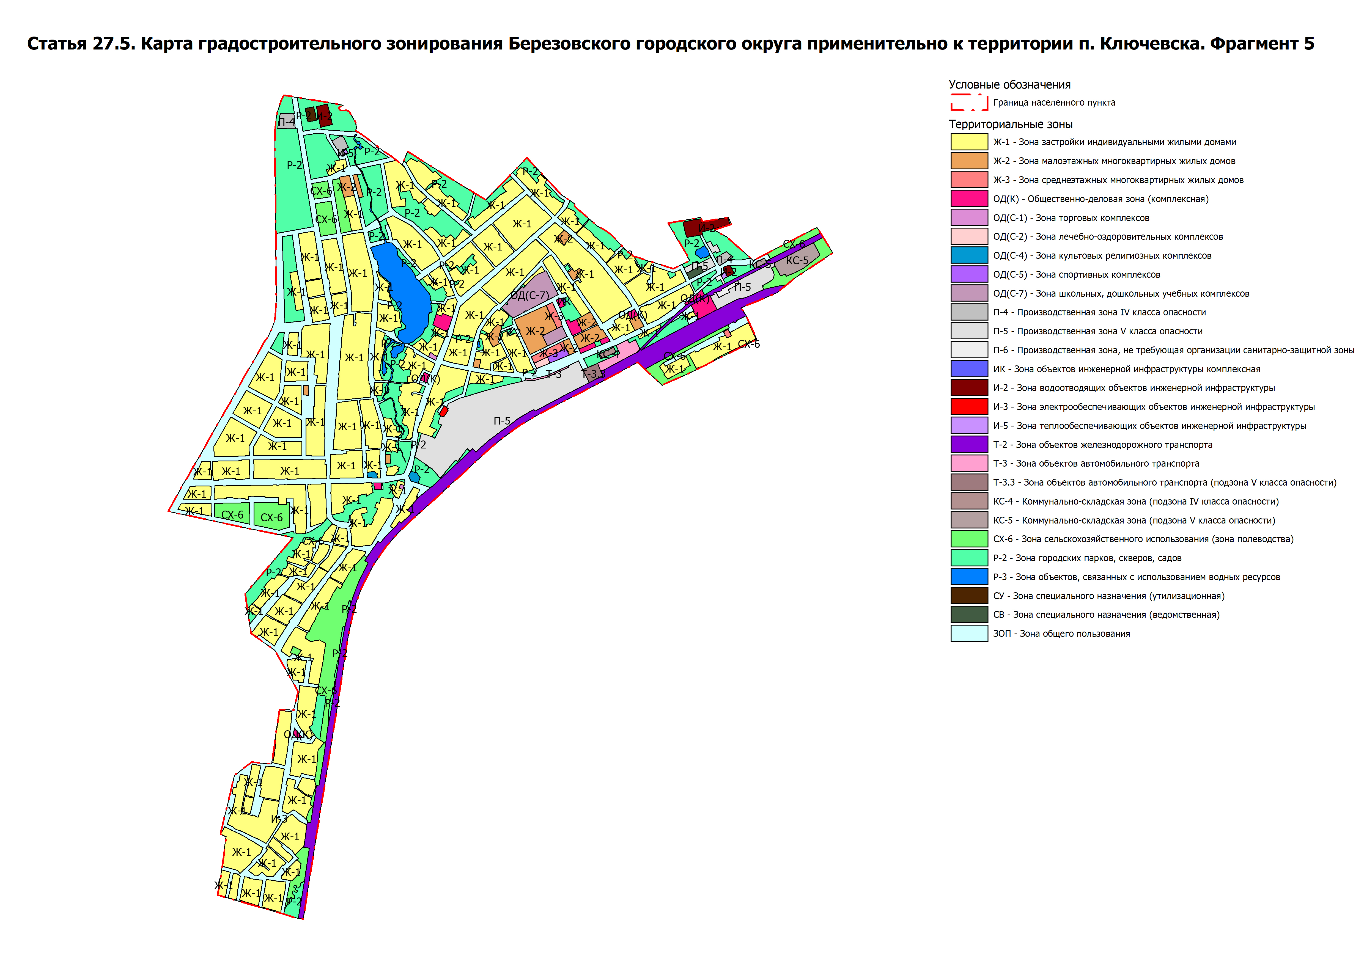Screen dimensions: 1364x964
Task: Click the 'Условные обозначения' legend heading
Action: pyautogui.click(x=1009, y=85)
